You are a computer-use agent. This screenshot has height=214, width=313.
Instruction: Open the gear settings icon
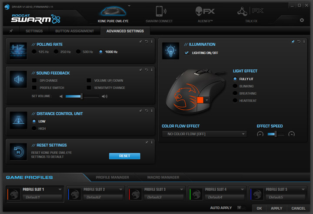coord(302,20)
